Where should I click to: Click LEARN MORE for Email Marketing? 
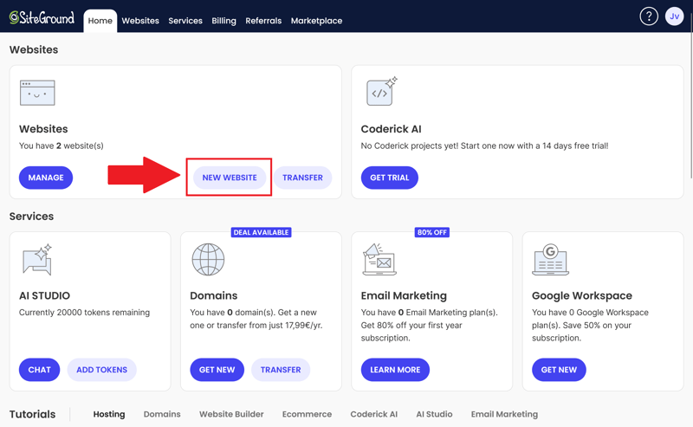coord(395,370)
